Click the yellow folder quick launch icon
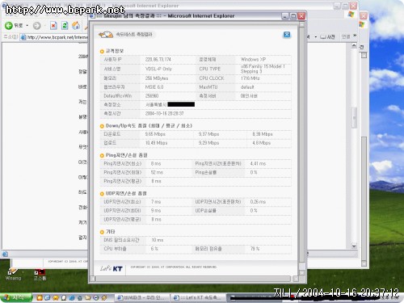404x303 pixels. 88,298
